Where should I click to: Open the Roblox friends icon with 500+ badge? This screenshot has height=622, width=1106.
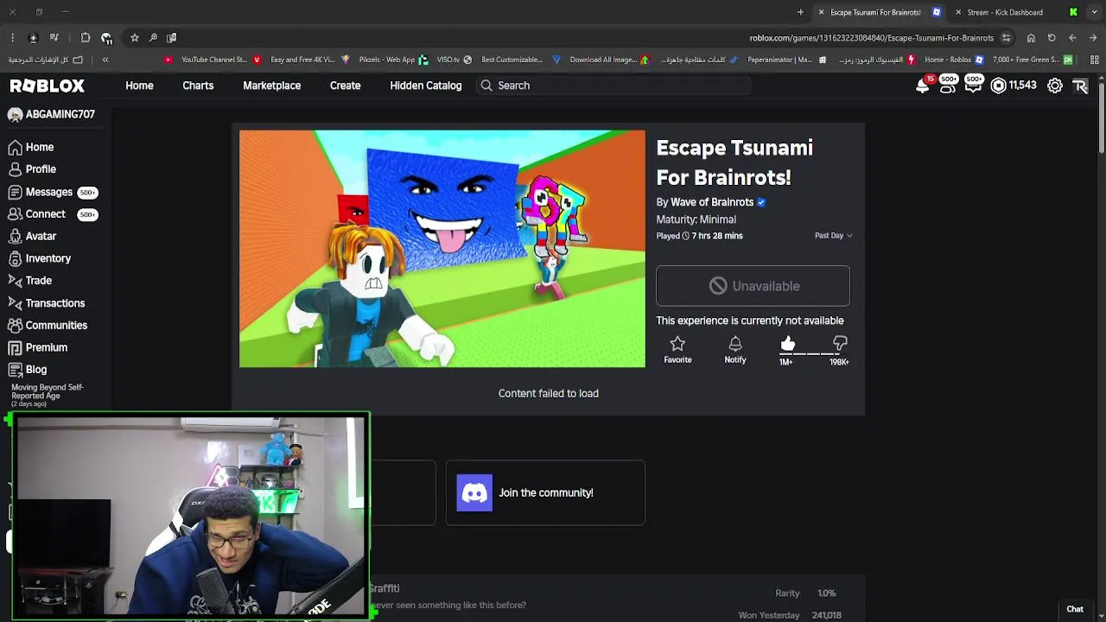pyautogui.click(x=948, y=86)
